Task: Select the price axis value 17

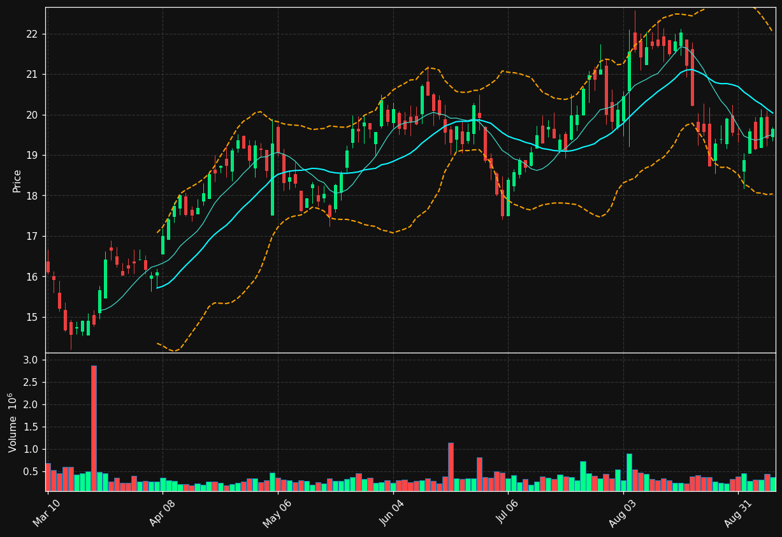Action: coord(33,237)
